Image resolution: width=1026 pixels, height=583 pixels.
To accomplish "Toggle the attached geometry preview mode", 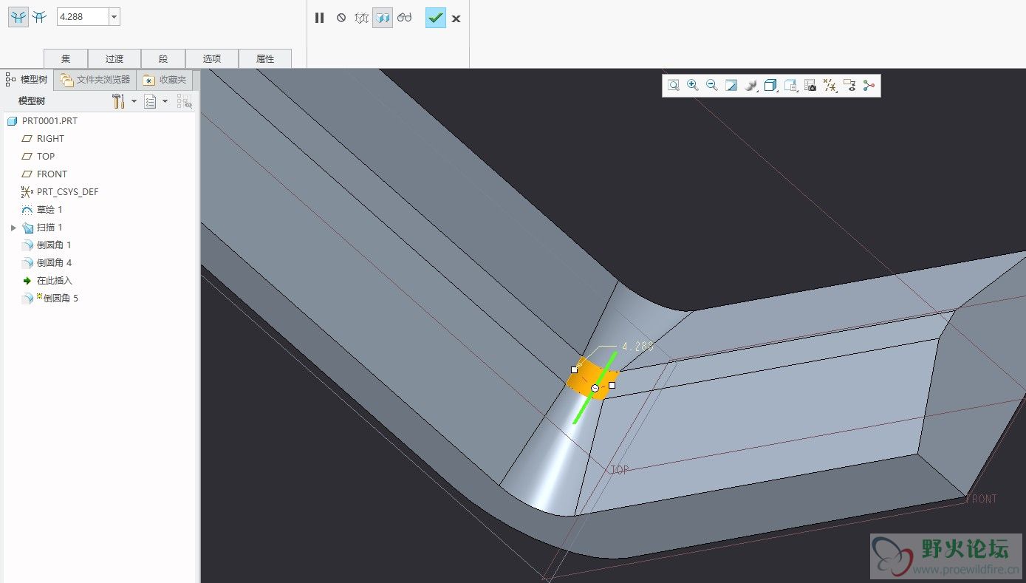I will pyautogui.click(x=382, y=18).
